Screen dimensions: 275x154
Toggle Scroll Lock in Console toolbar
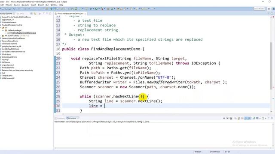pos(239,118)
